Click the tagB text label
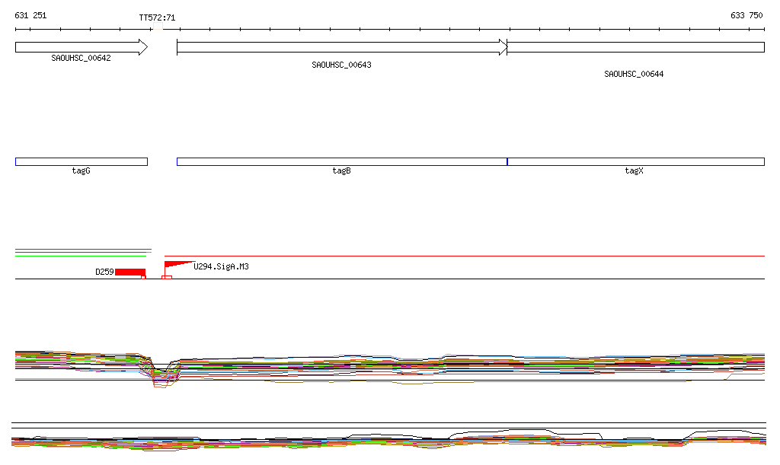 (341, 170)
